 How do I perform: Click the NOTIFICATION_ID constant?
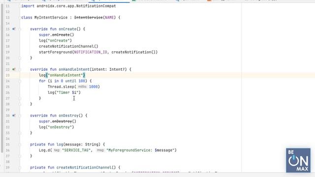[x=91, y=52]
